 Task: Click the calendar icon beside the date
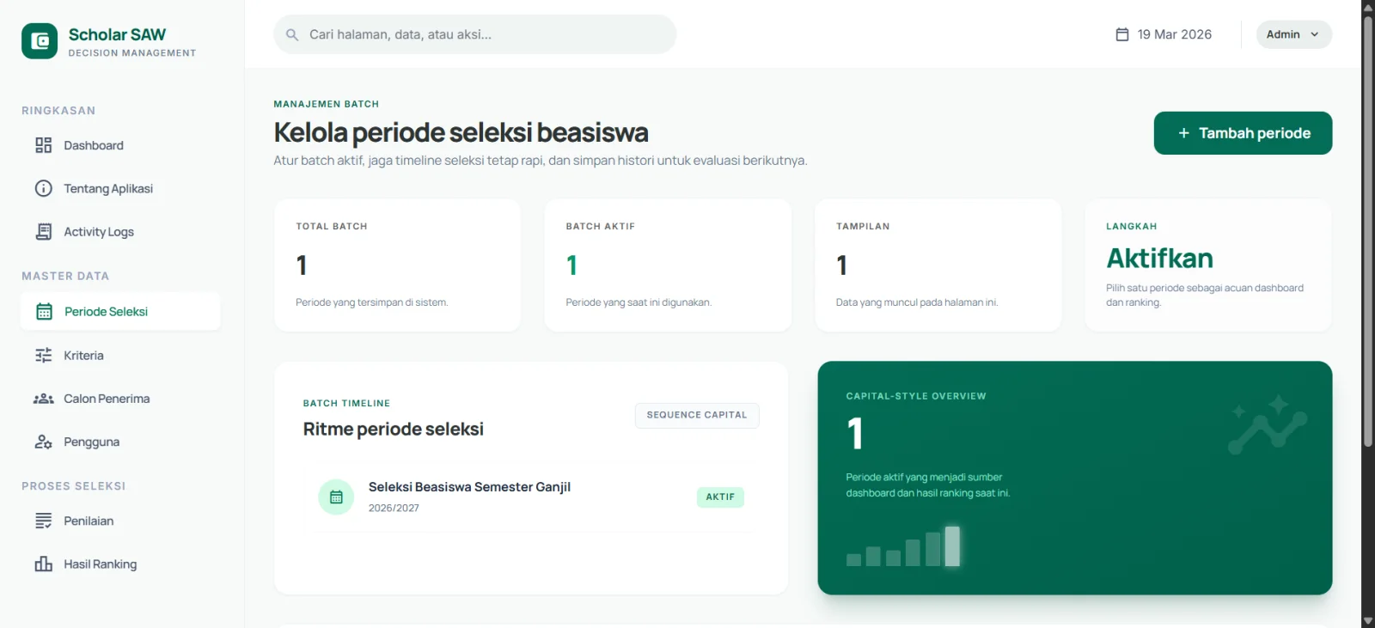tap(1122, 34)
